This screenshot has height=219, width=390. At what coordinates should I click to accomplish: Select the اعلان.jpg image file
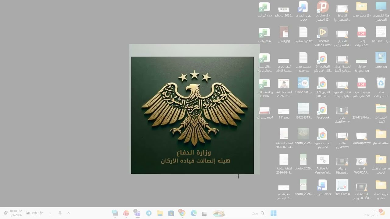284,35
